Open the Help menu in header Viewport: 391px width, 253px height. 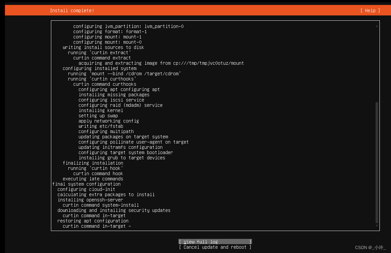coord(370,11)
